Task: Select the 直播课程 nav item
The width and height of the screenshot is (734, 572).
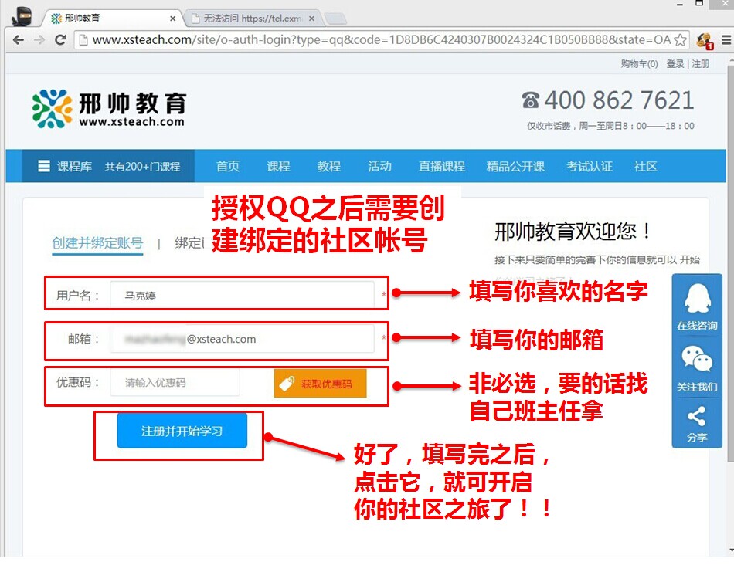Action: (441, 166)
